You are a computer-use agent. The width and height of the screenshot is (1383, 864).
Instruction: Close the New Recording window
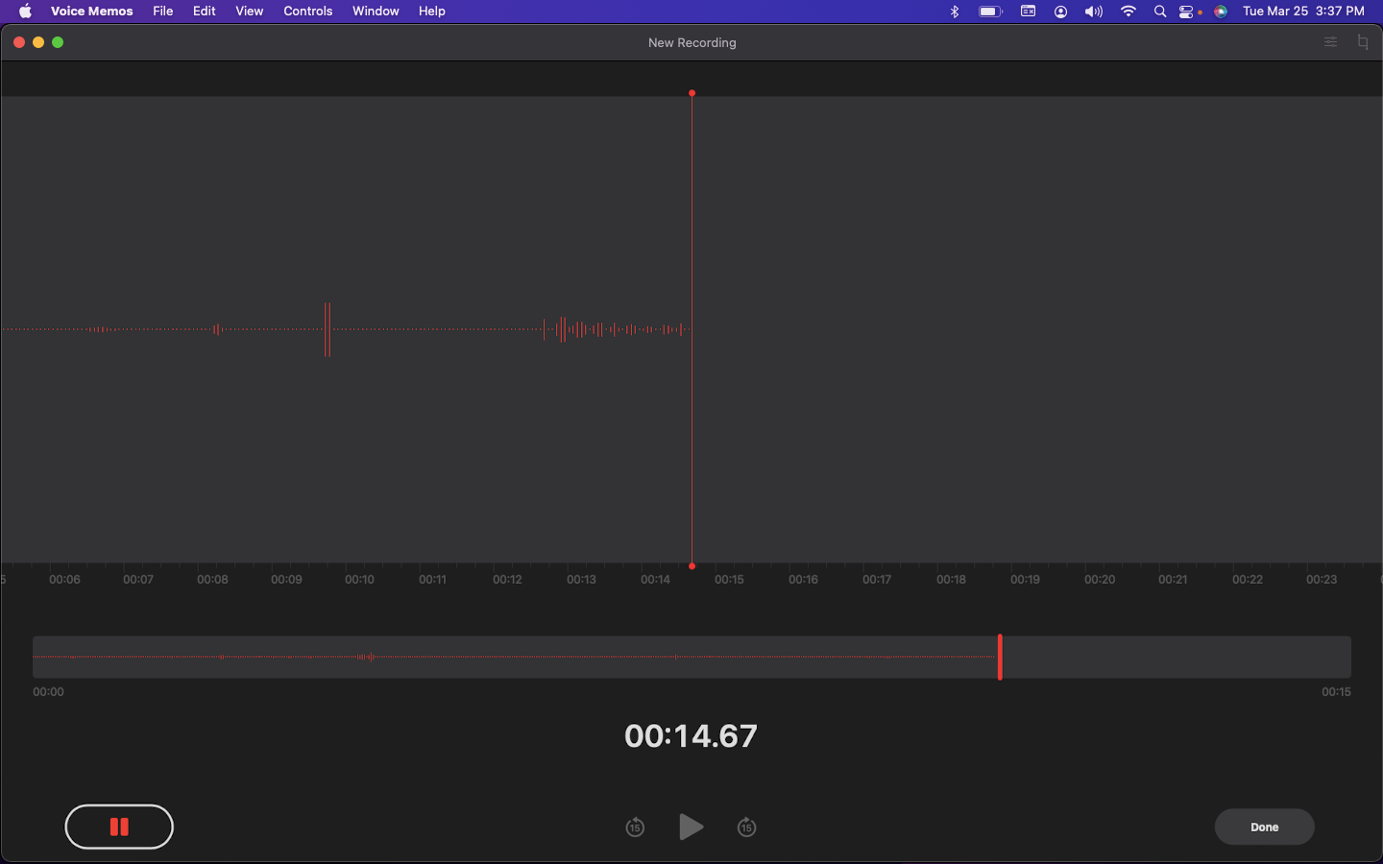click(19, 42)
